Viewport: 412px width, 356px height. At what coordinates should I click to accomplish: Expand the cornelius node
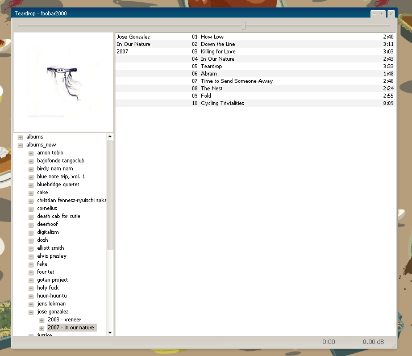click(31, 209)
